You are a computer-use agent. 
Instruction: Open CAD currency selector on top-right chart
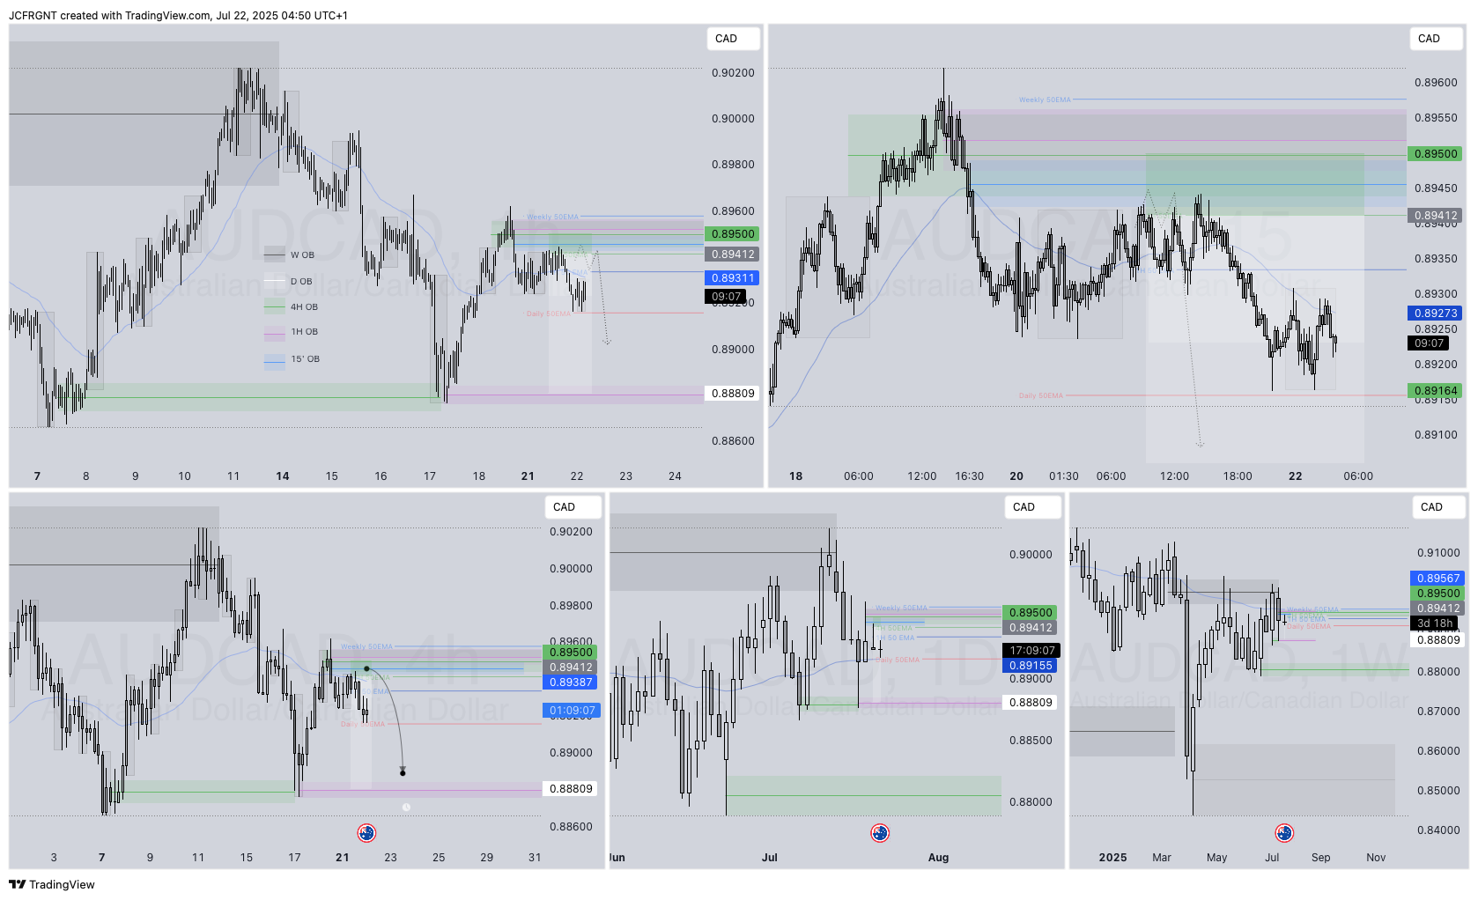[1437, 39]
